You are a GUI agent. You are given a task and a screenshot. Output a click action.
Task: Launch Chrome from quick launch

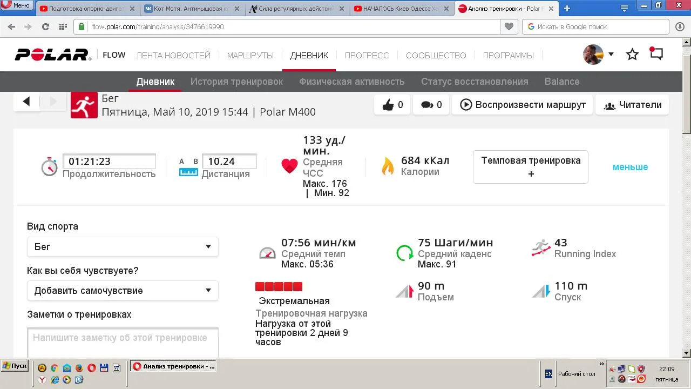coord(54,368)
